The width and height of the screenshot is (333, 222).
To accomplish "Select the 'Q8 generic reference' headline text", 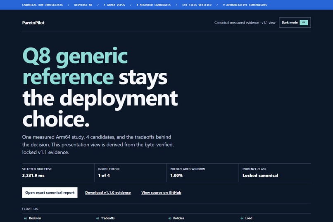I will tap(75, 66).
